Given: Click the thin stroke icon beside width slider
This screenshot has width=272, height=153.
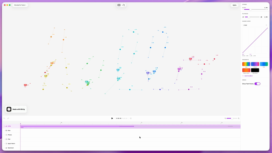Looking at the screenshot, I should (243, 9).
